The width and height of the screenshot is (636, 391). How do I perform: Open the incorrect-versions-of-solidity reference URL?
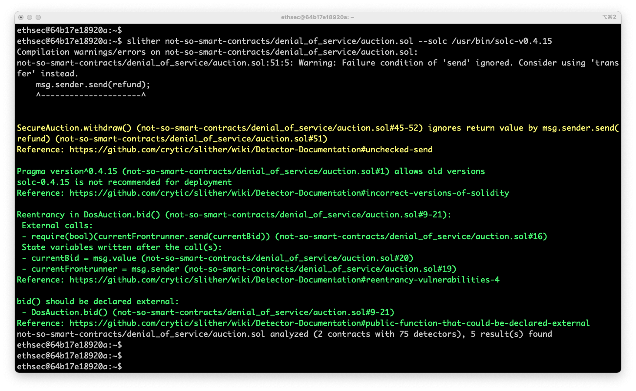coord(289,193)
